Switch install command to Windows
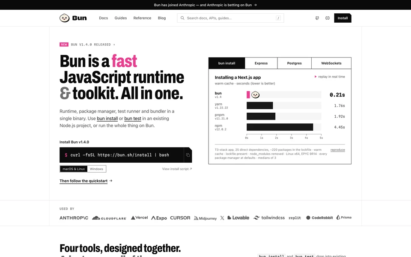Viewport: 411px width, 257px height. [96, 169]
